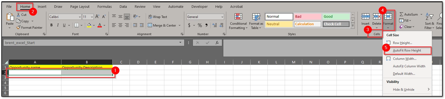
Task: Select Center alignment icon
Action: point(120,25)
